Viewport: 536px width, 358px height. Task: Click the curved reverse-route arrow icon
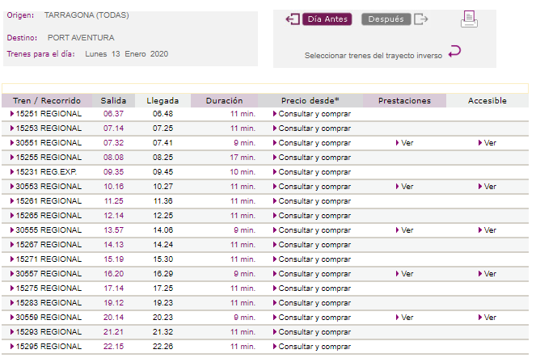(454, 53)
